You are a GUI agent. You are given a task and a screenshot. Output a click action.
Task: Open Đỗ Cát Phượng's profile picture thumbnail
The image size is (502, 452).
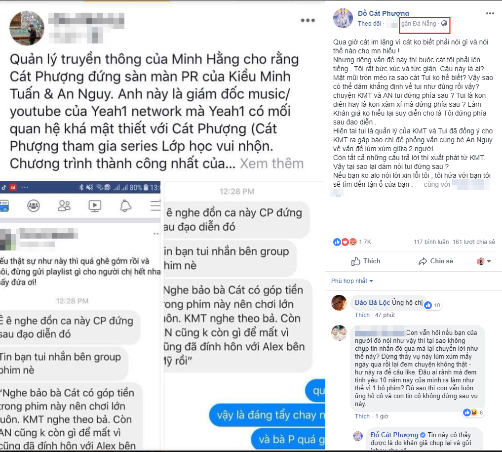(x=343, y=18)
